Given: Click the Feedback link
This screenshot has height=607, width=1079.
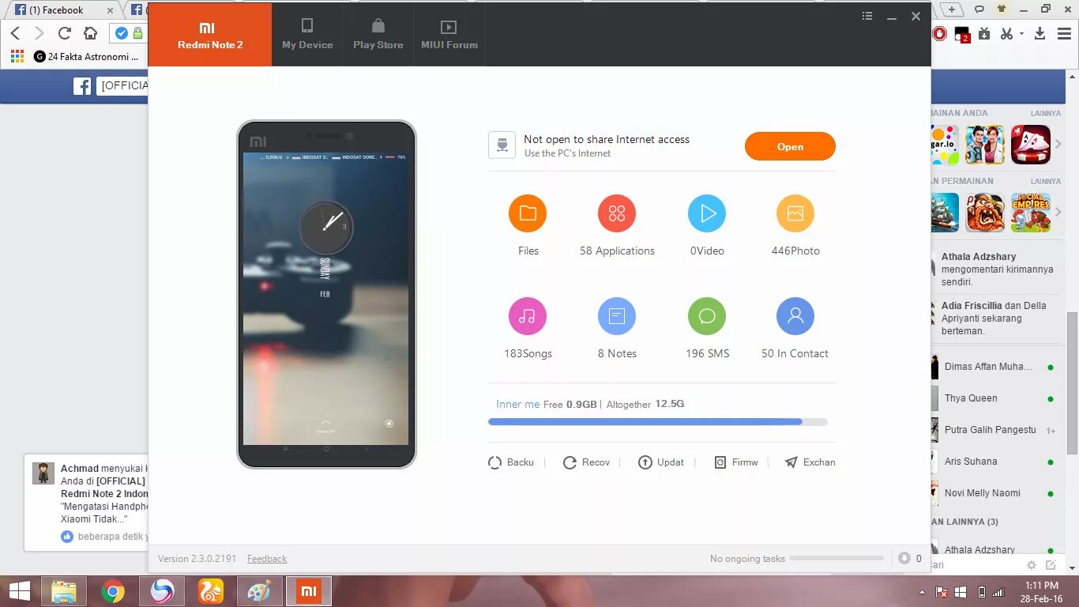Looking at the screenshot, I should click(x=267, y=559).
